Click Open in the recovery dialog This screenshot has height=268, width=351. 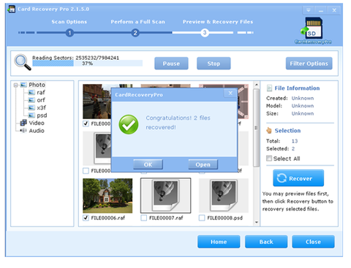coord(203,164)
